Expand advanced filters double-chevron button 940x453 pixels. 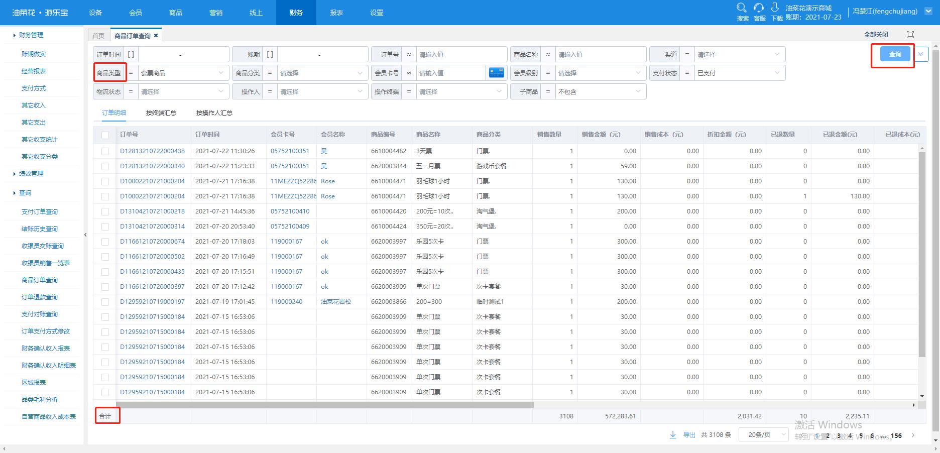point(921,54)
